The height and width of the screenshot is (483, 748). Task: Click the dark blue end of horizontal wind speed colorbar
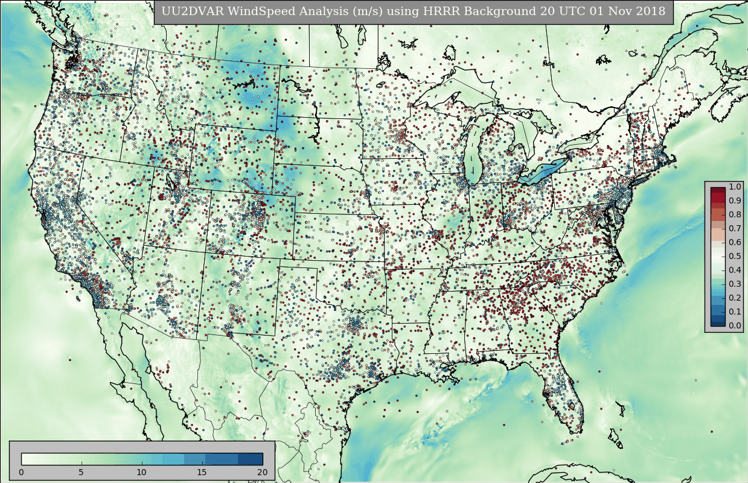251,459
